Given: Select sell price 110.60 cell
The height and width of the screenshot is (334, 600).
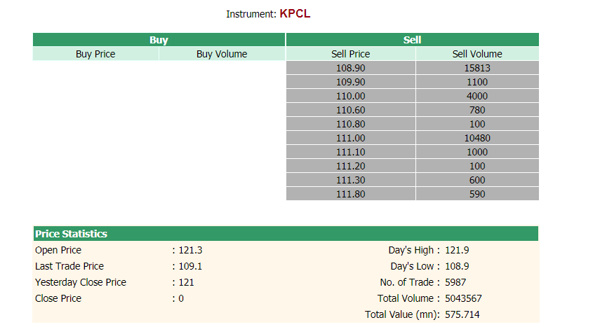Looking at the screenshot, I should click(x=350, y=110).
